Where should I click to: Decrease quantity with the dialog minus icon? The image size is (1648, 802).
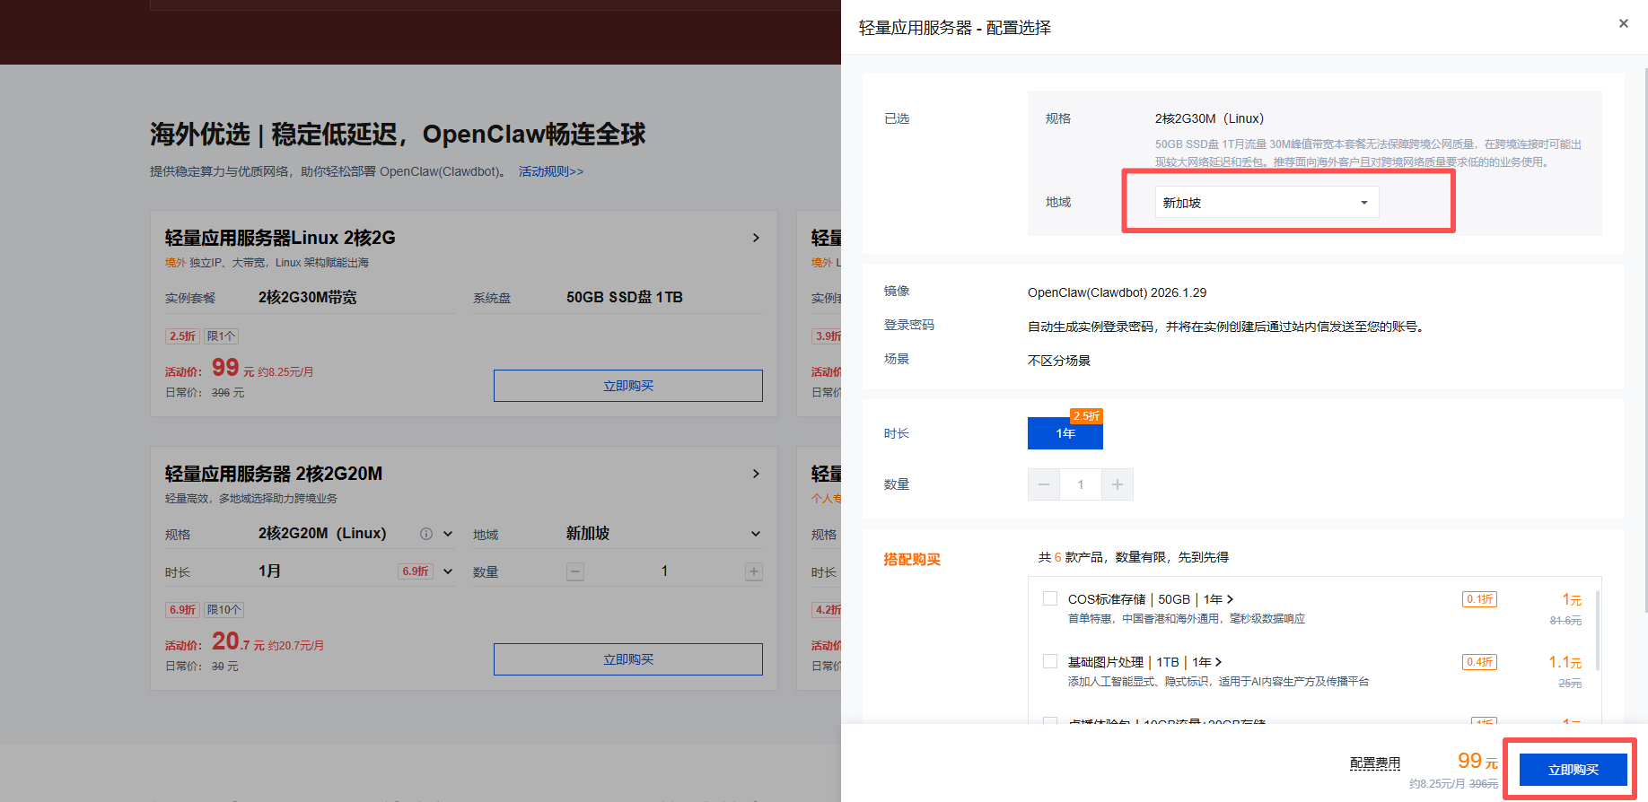(1043, 484)
